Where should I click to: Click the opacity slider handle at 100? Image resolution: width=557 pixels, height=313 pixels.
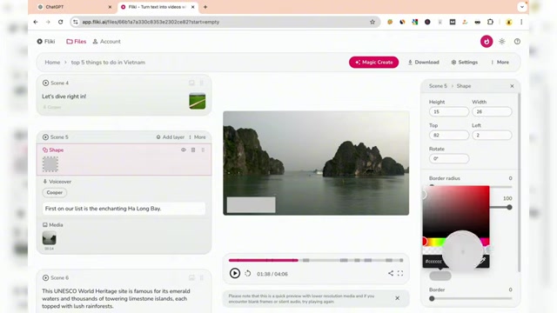(509, 207)
